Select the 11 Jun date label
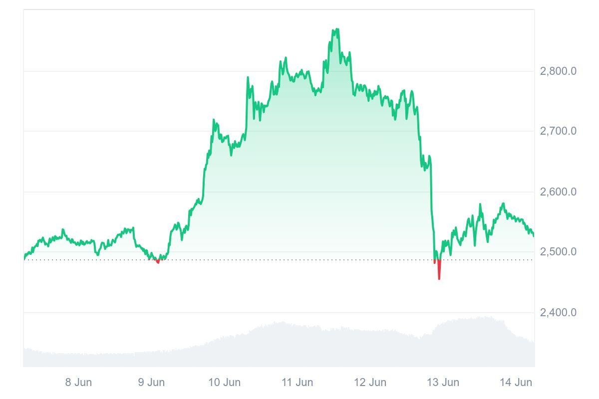 [298, 383]
